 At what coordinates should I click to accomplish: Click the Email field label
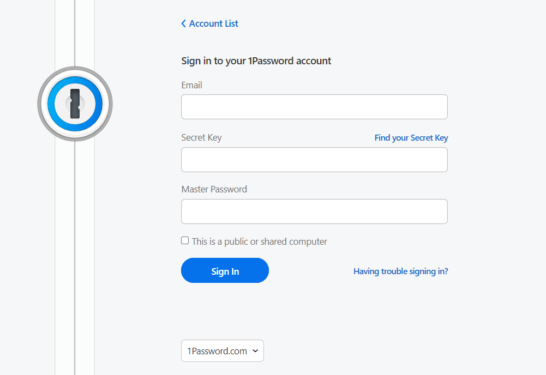tap(191, 85)
